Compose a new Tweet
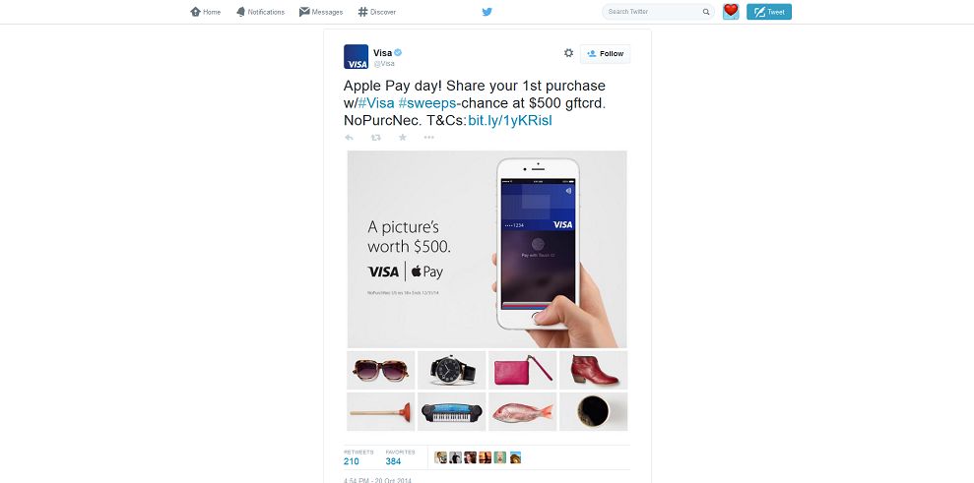The width and height of the screenshot is (974, 483). (769, 12)
